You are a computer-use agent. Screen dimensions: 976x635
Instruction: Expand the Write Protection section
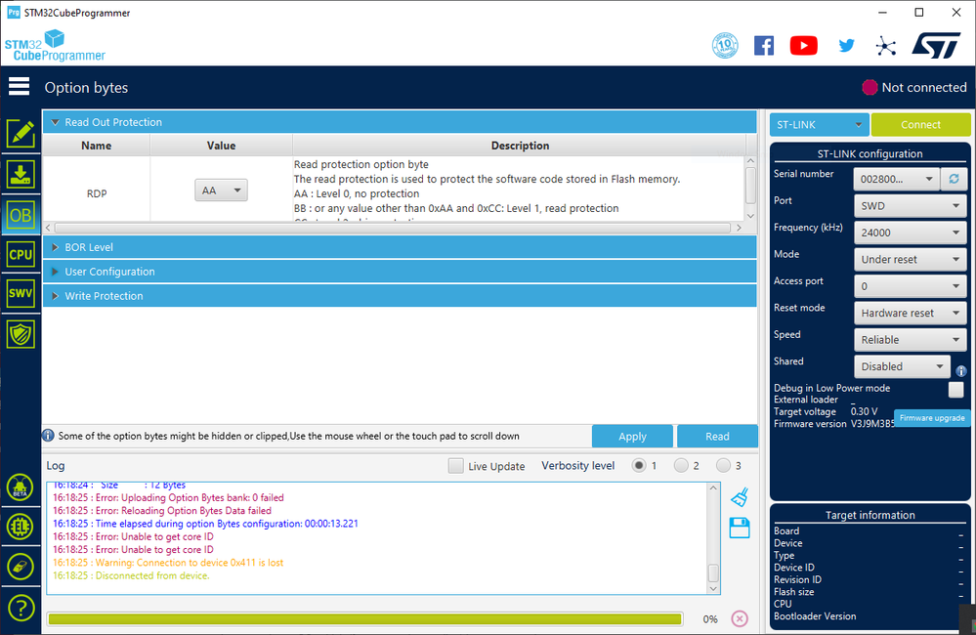pyautogui.click(x=400, y=296)
